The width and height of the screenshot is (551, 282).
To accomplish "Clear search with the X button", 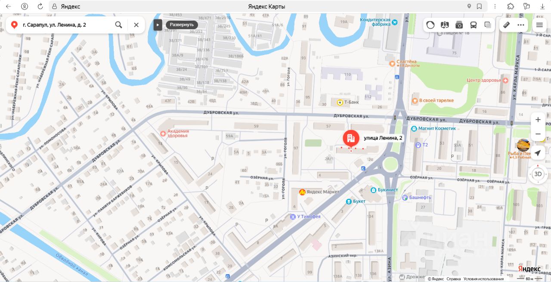I will (136, 25).
